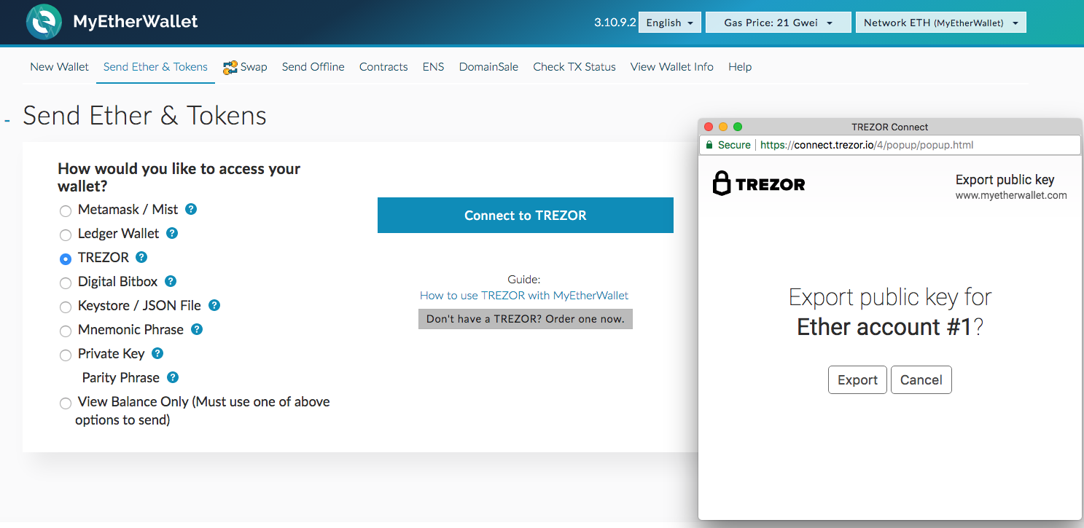
Task: Open the Network ETH dropdown
Action: [941, 23]
